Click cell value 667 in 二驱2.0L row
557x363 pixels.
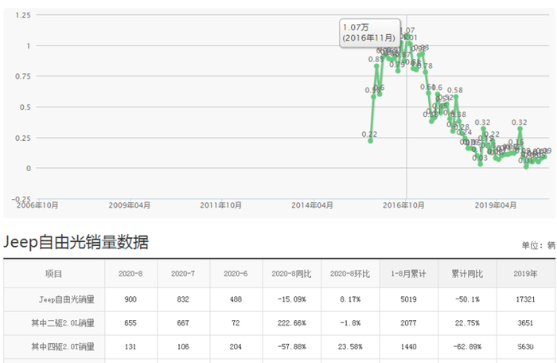coord(183,323)
